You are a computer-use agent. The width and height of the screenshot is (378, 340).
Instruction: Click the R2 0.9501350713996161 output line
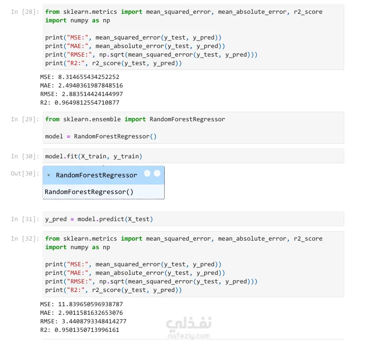[80, 330]
